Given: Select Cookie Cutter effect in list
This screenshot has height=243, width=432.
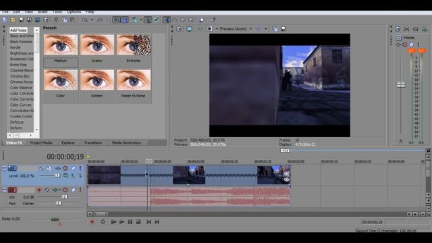Looking at the screenshot, I should point(21,116).
